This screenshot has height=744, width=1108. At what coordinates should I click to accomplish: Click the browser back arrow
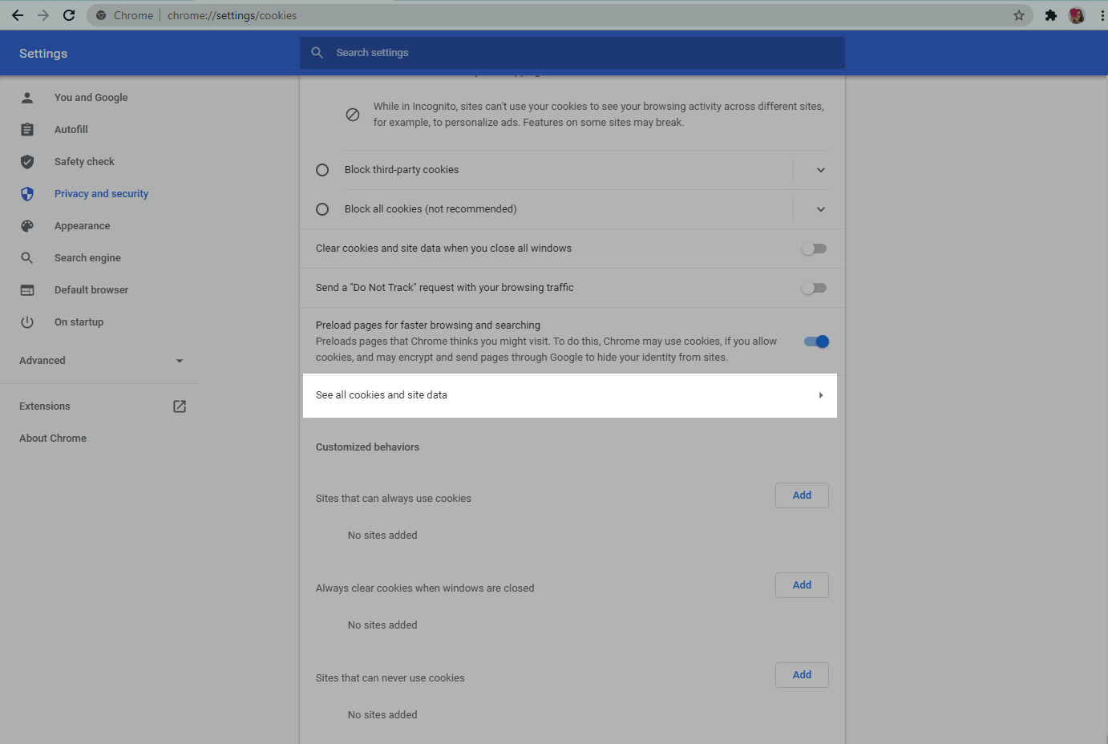(x=18, y=15)
